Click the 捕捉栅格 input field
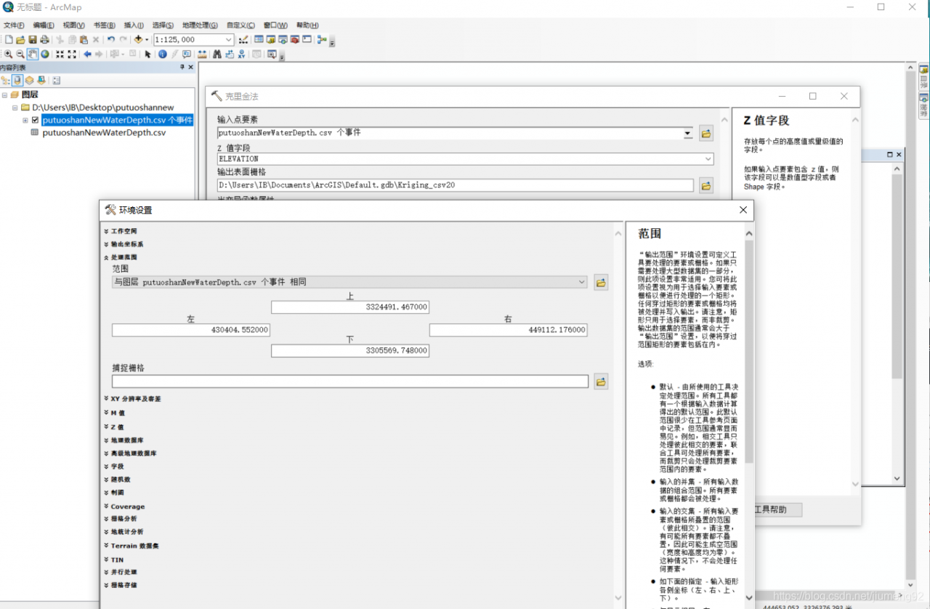Screen dimensions: 930x609 pos(350,382)
